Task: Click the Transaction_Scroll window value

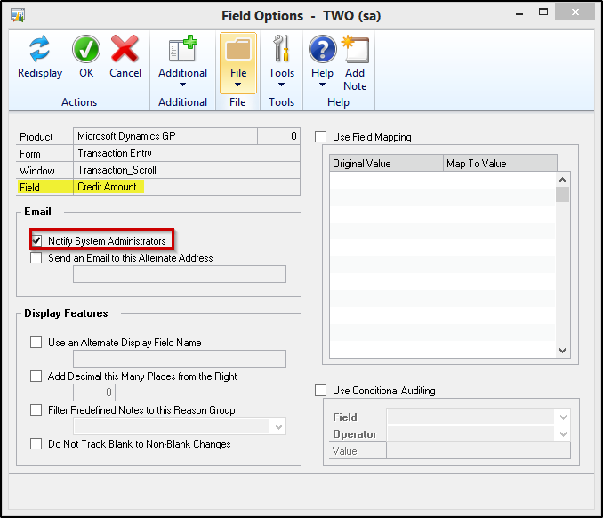Action: pyautogui.click(x=117, y=170)
